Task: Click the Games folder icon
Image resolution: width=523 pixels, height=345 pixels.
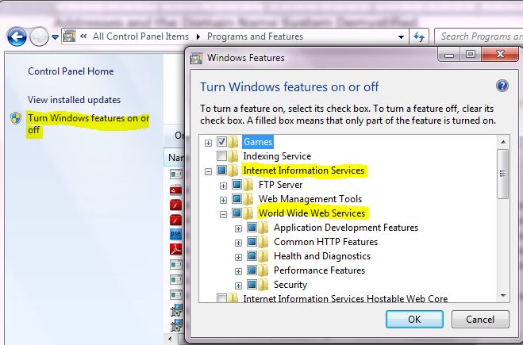Action: click(x=233, y=142)
